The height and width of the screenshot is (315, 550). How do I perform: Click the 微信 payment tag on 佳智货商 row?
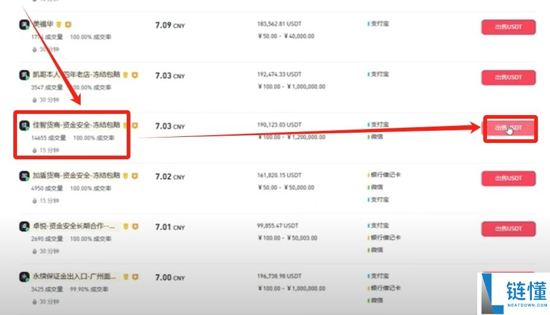377,136
